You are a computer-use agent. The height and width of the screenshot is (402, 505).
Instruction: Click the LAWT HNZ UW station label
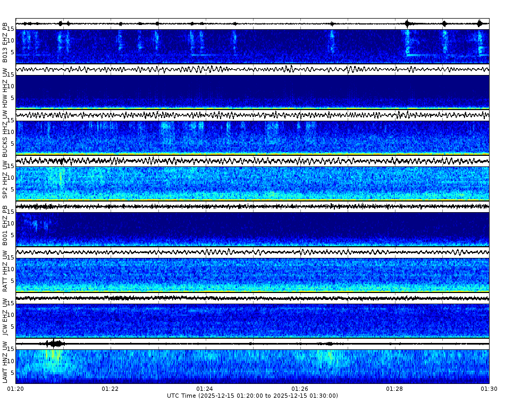click(x=5, y=362)
